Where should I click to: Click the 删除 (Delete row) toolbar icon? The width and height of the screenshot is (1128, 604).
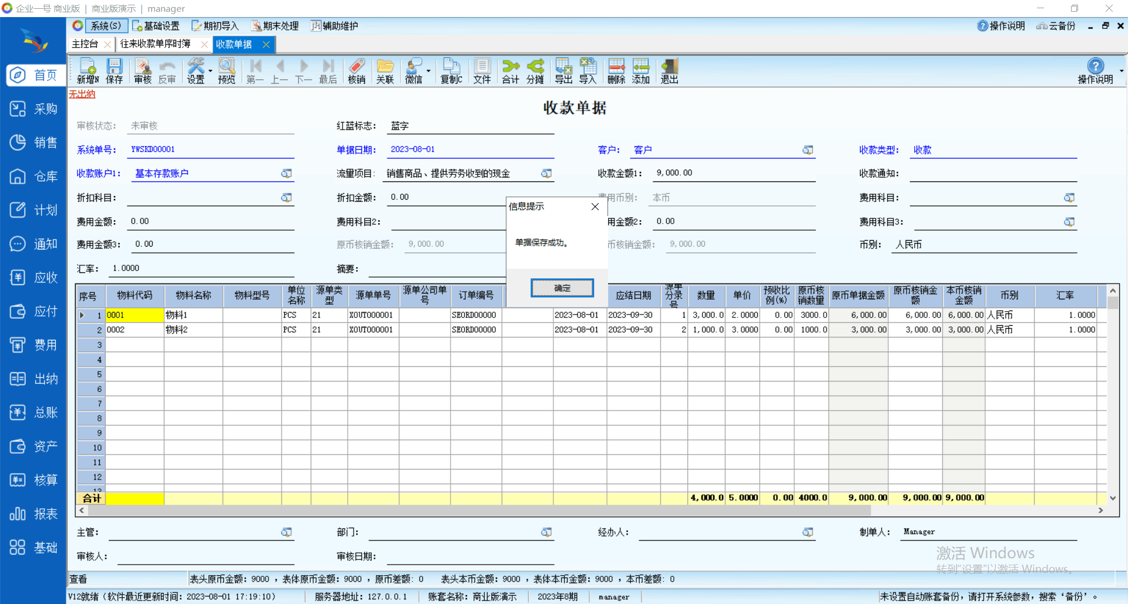pyautogui.click(x=616, y=71)
